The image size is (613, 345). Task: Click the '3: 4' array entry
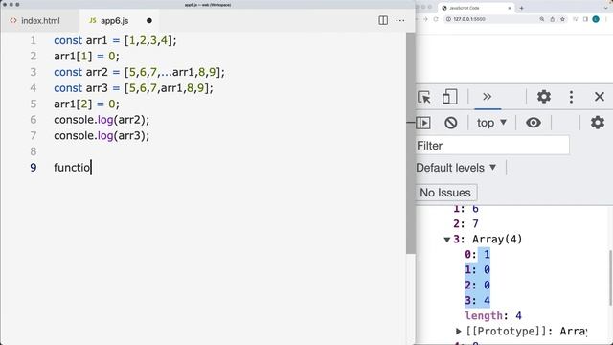coord(477,300)
